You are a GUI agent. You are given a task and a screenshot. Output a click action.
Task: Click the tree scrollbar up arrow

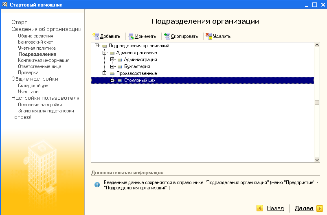(x=317, y=45)
